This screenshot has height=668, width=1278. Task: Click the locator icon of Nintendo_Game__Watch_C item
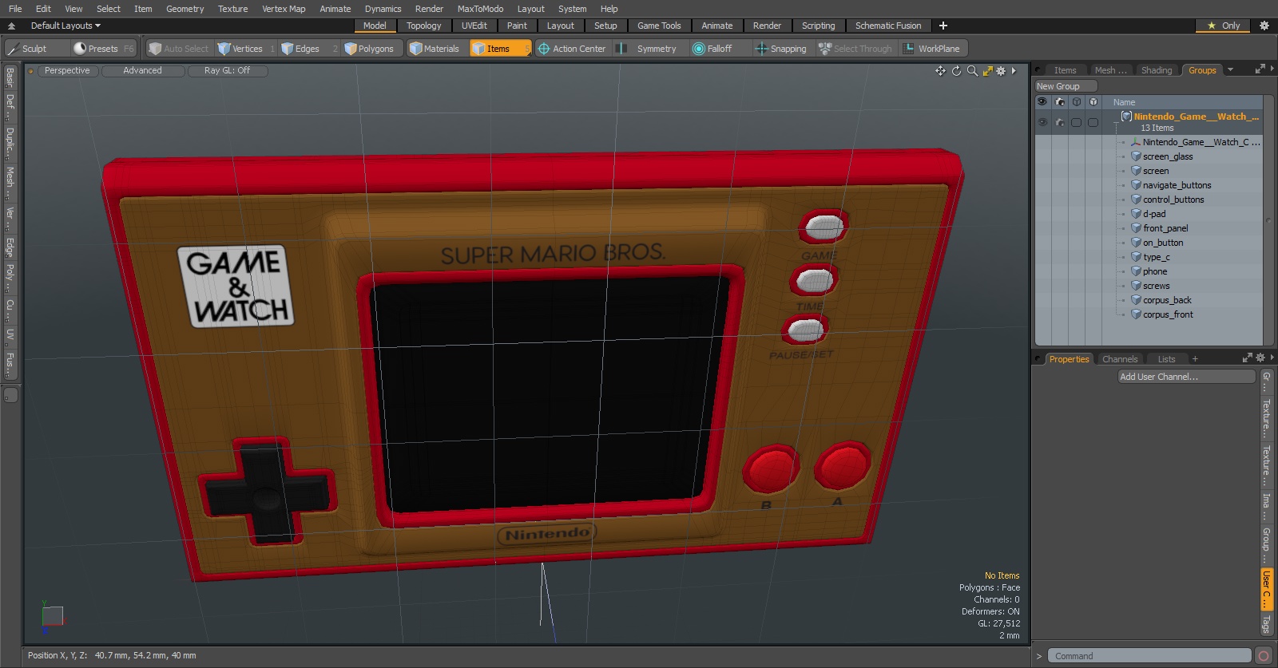[x=1136, y=142]
